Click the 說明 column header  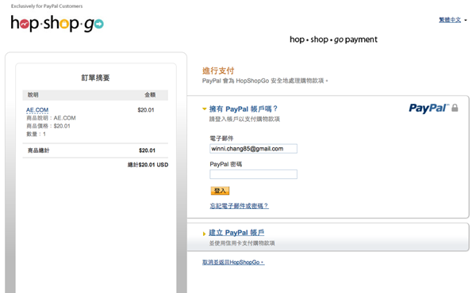click(33, 95)
